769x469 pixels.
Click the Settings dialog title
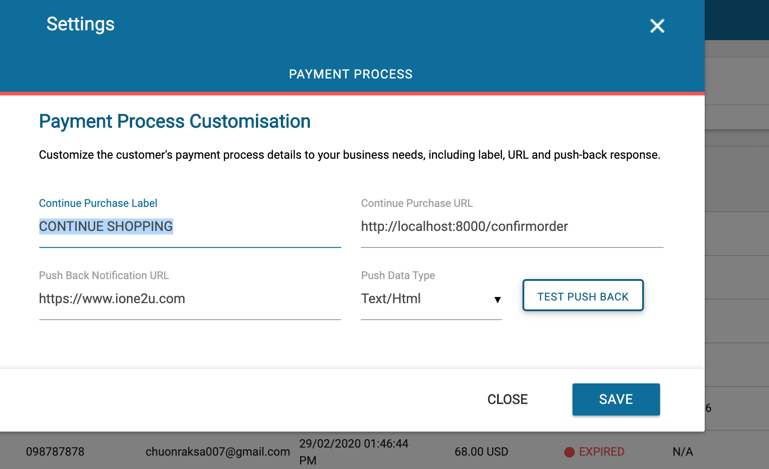80,24
